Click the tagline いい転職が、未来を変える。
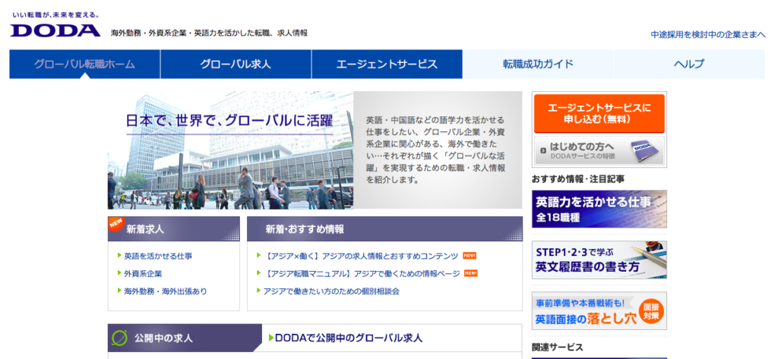The height and width of the screenshot is (359, 778). (x=55, y=15)
